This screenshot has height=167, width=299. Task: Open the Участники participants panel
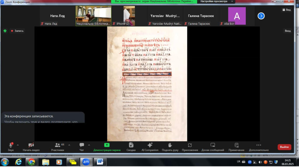[58, 147]
